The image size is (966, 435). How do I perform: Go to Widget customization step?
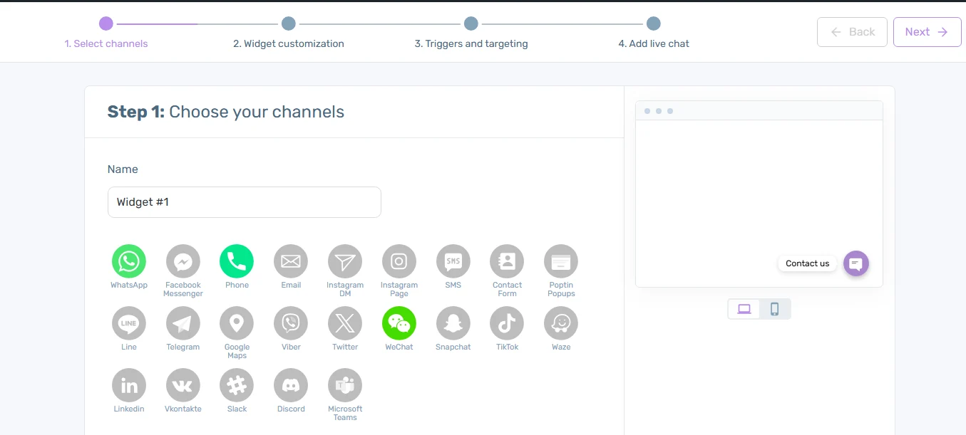pyautogui.click(x=288, y=24)
